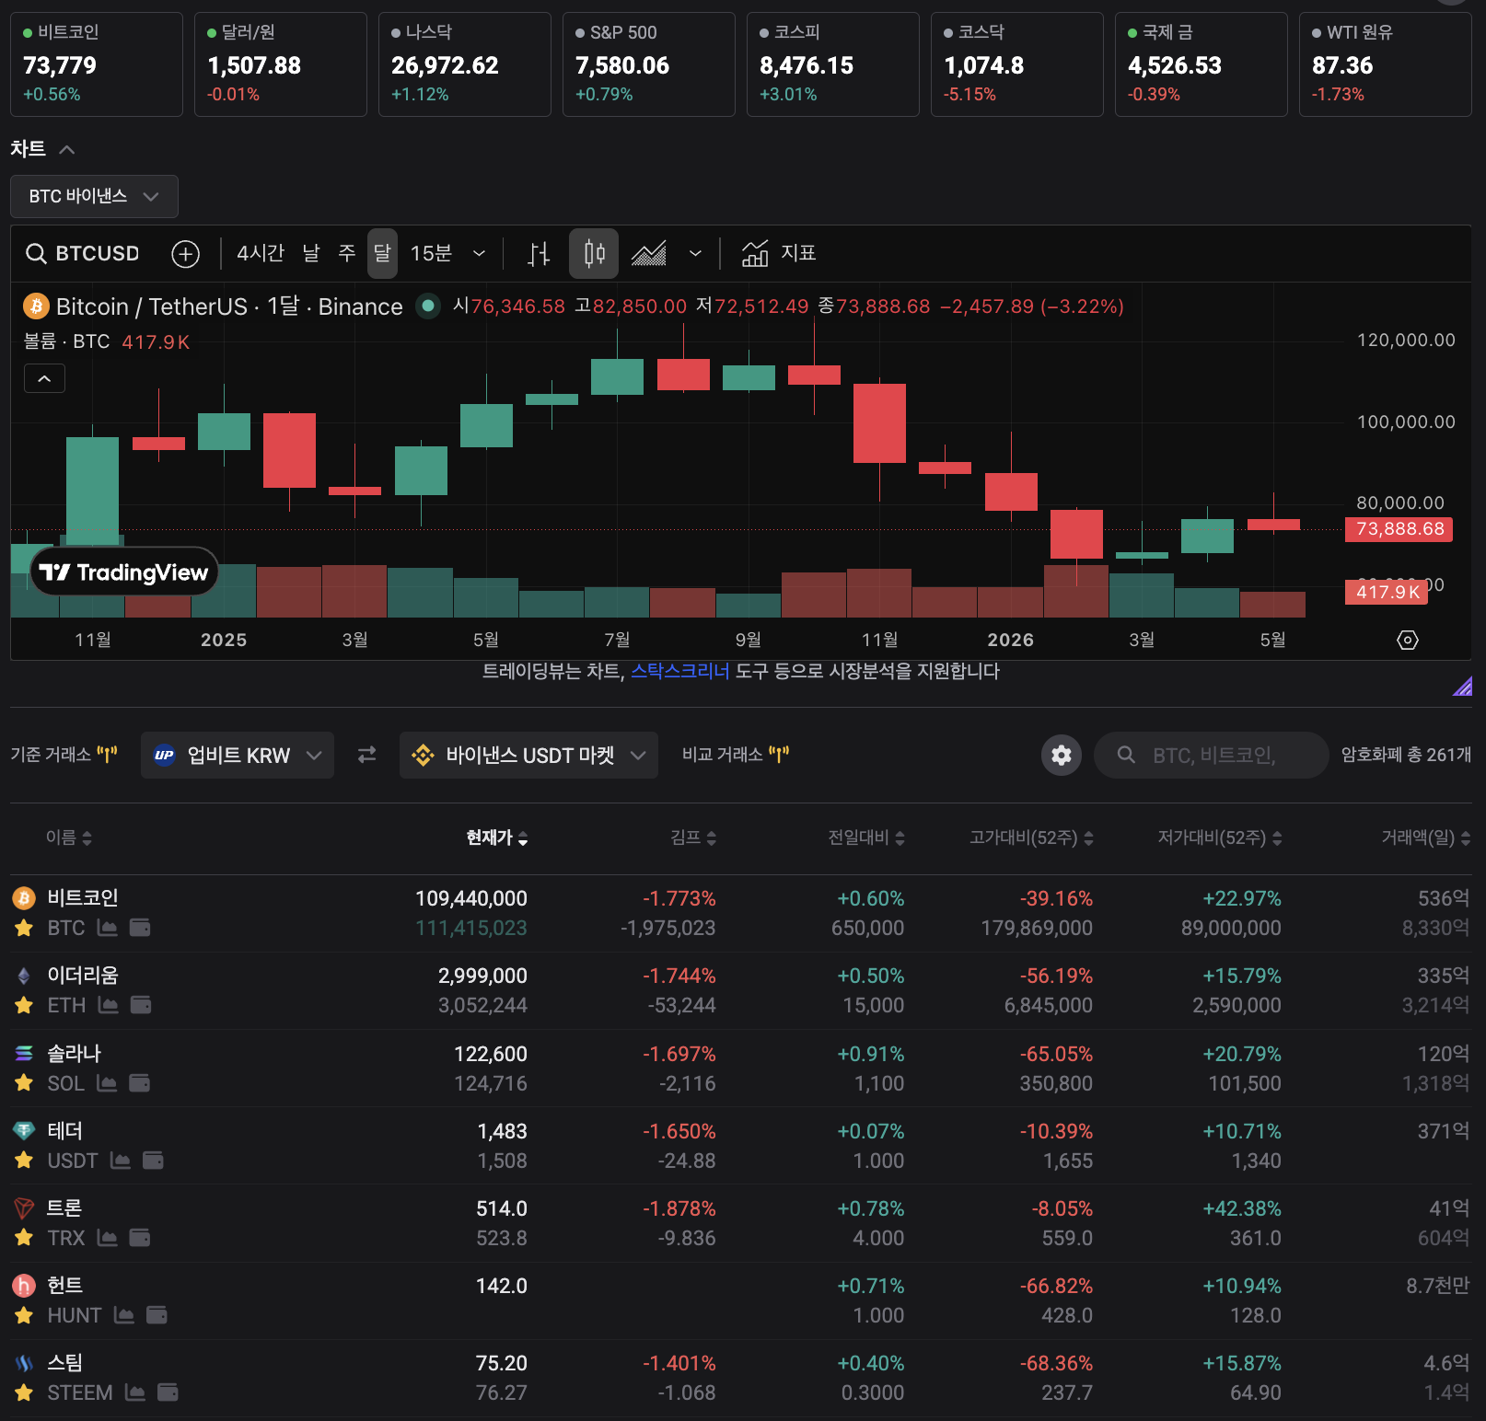Open the 국제 금 ticker card
This screenshot has width=1486, height=1421.
point(1202,64)
